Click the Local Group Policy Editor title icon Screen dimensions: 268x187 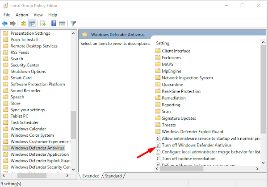click(x=5, y=5)
